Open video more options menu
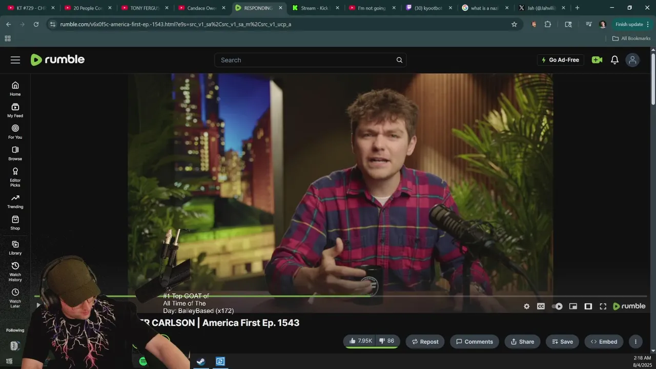Screen dimensions: 656x369 (x=635, y=342)
